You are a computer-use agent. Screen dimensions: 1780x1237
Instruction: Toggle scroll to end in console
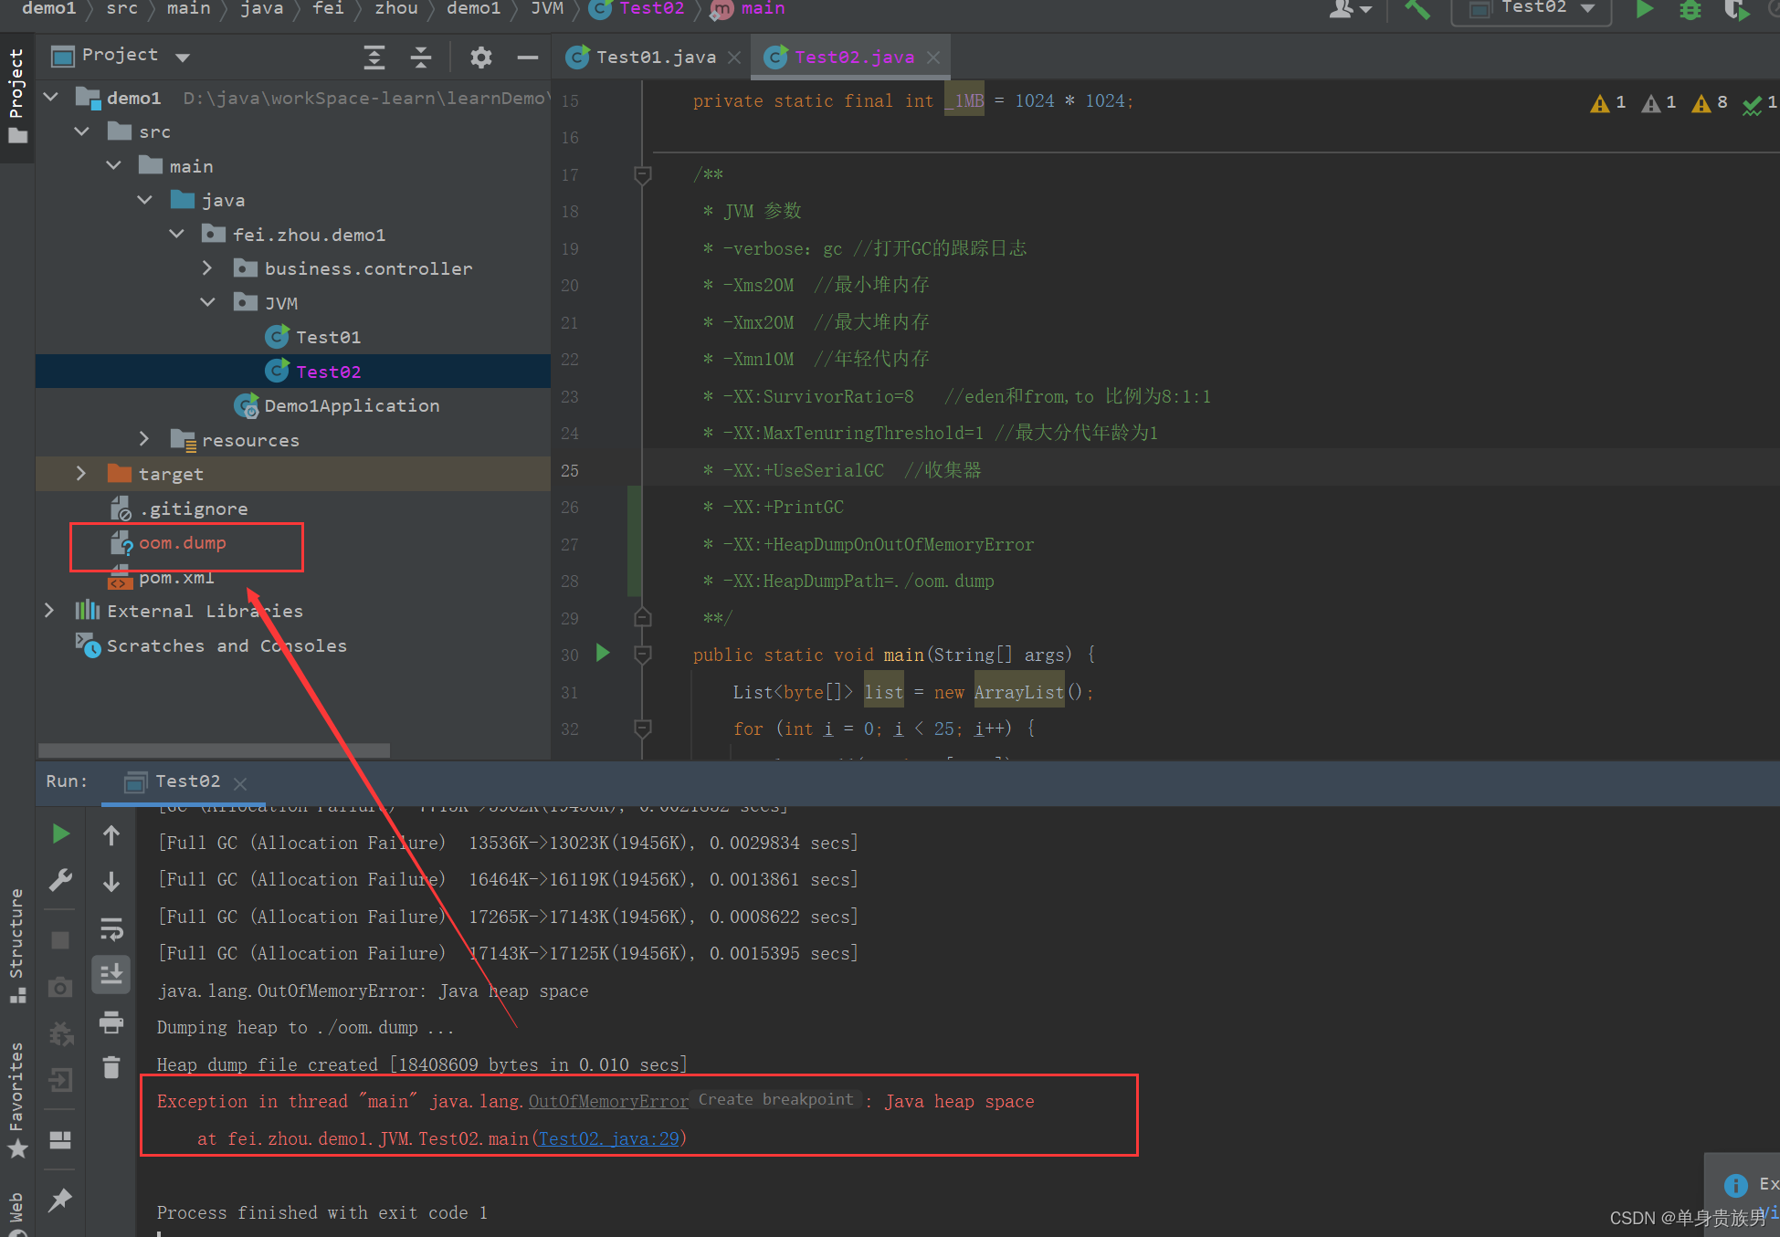click(111, 975)
